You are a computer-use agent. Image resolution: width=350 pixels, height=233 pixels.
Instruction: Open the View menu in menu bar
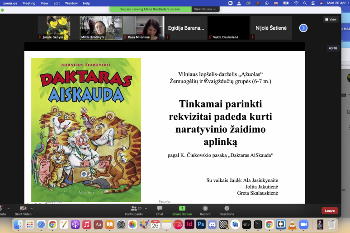44,3
